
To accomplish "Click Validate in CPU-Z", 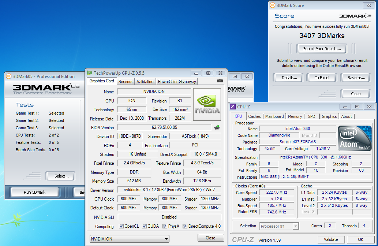I will point(331,239).
